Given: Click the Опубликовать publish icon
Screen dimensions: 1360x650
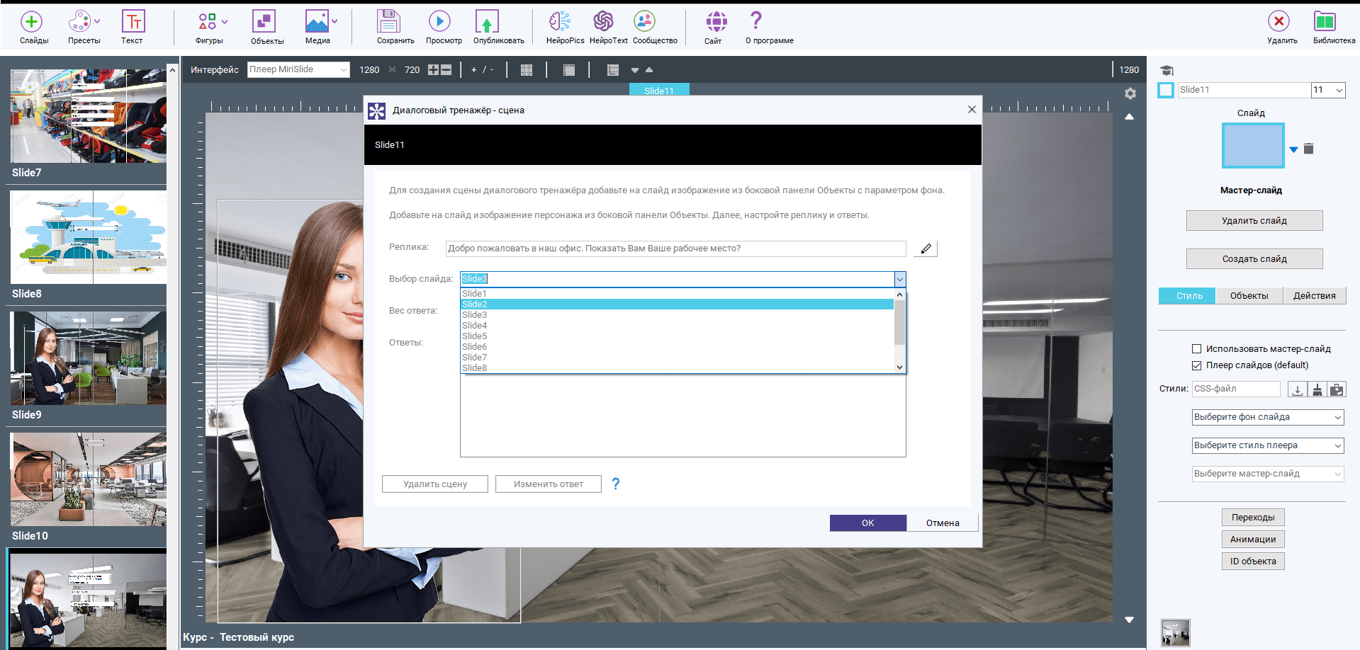Looking at the screenshot, I should [487, 22].
